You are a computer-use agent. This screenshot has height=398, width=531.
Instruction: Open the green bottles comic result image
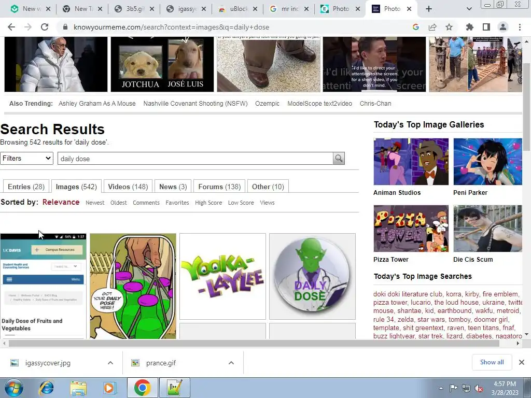133,286
